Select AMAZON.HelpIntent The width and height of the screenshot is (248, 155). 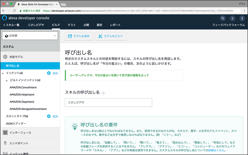coord(22,95)
